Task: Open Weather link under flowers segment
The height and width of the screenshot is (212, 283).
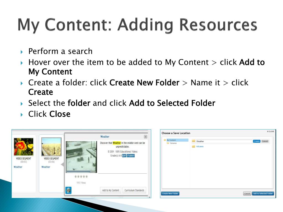Action: pyautogui.click(x=18, y=167)
